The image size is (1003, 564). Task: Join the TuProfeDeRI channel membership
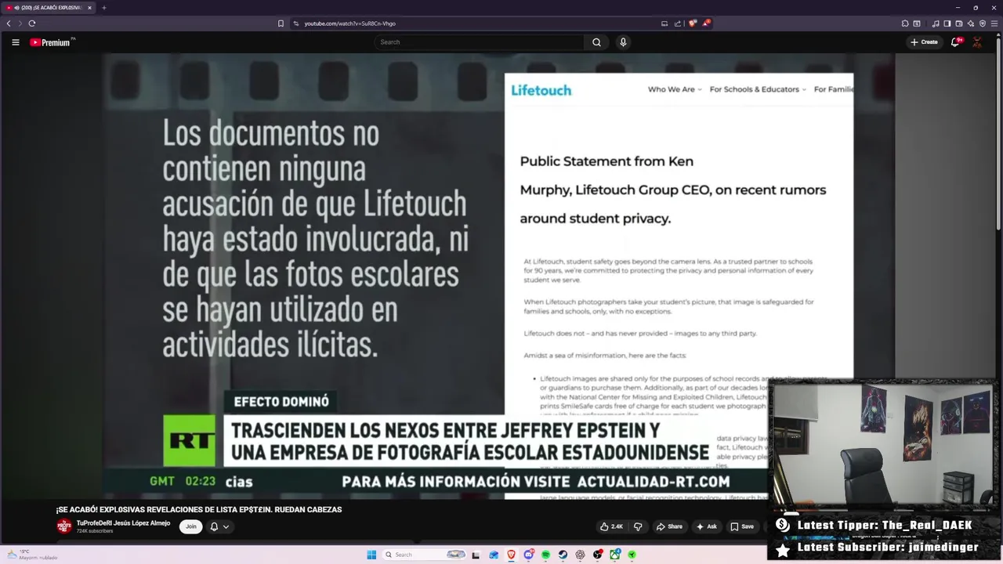coord(190,526)
